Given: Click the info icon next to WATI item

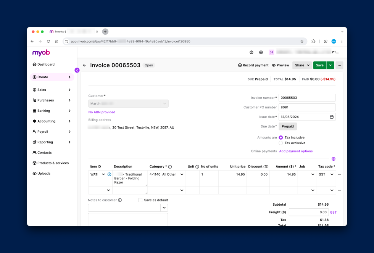Looking at the screenshot, I should pyautogui.click(x=109, y=174).
